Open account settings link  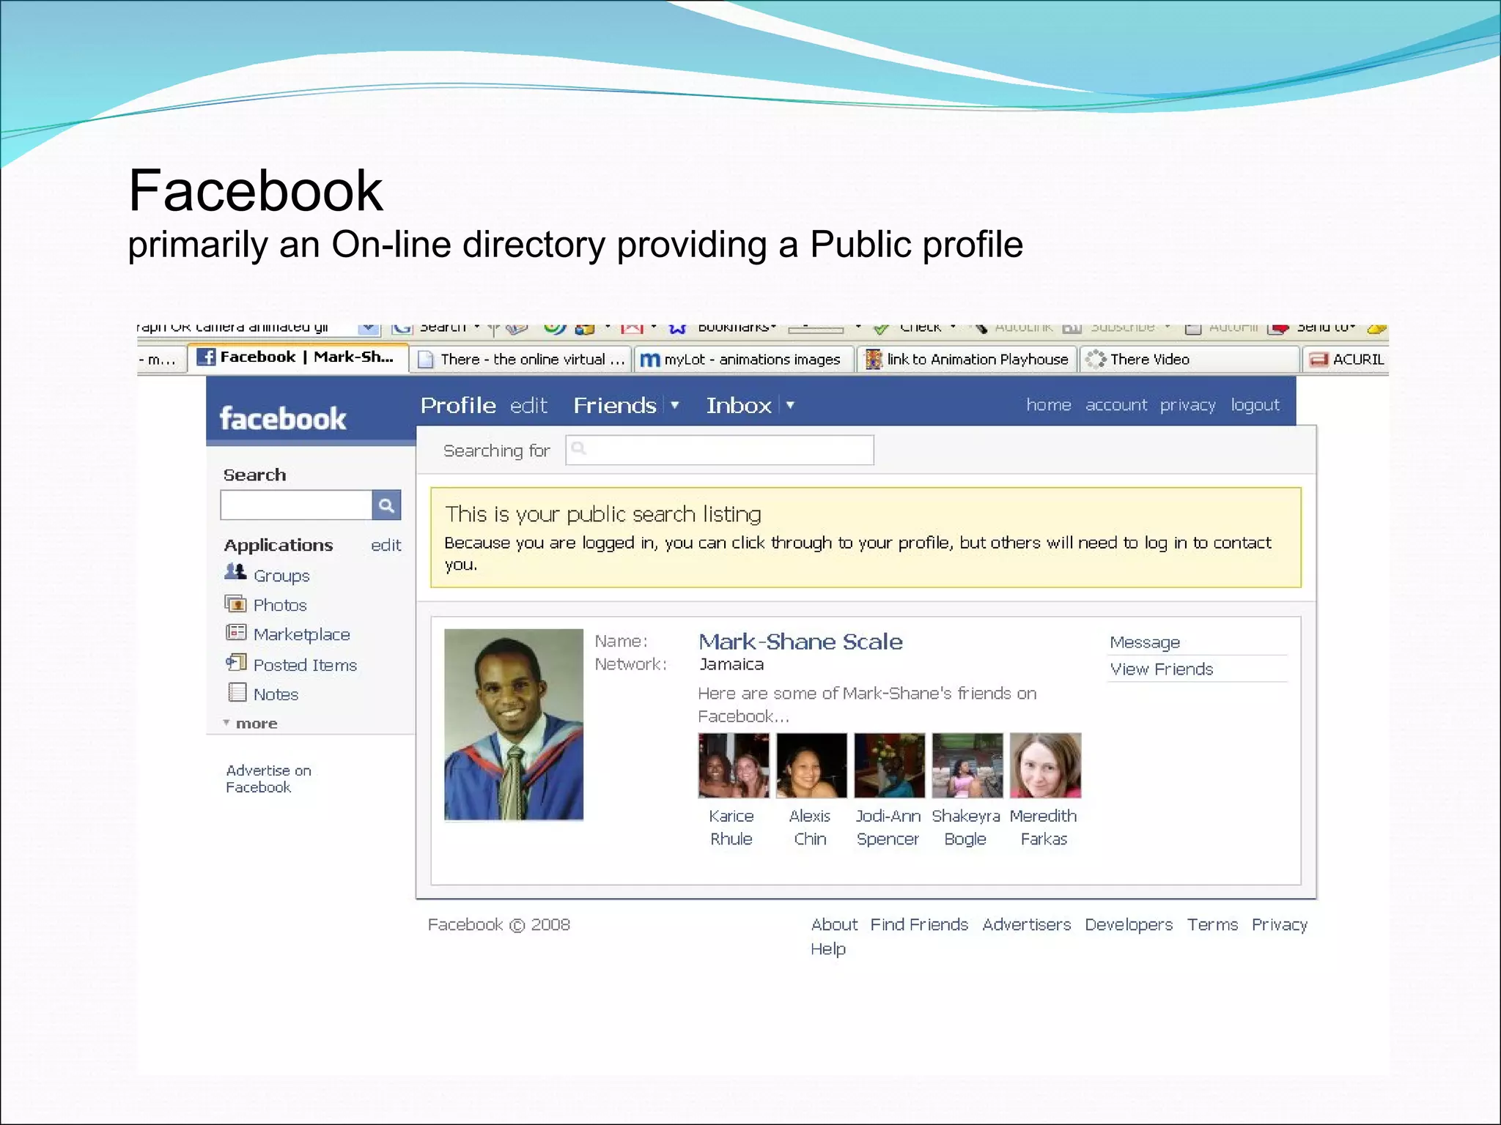1115,405
